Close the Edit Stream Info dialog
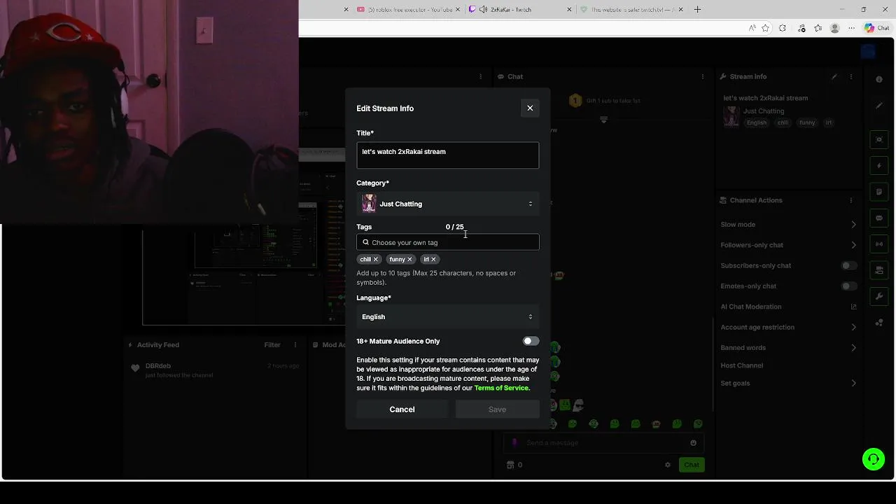896x504 pixels. pos(530,108)
